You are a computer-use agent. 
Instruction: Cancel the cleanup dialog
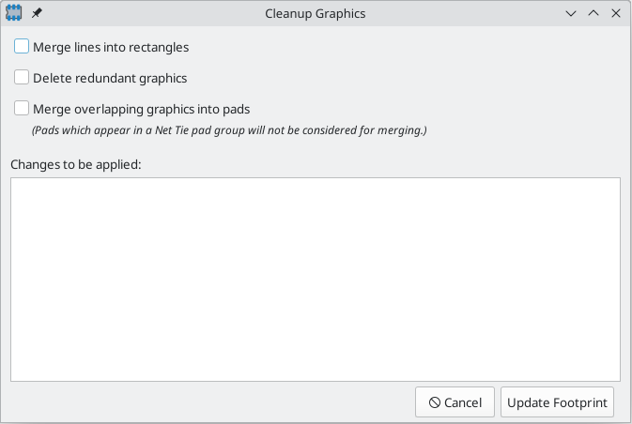click(455, 402)
